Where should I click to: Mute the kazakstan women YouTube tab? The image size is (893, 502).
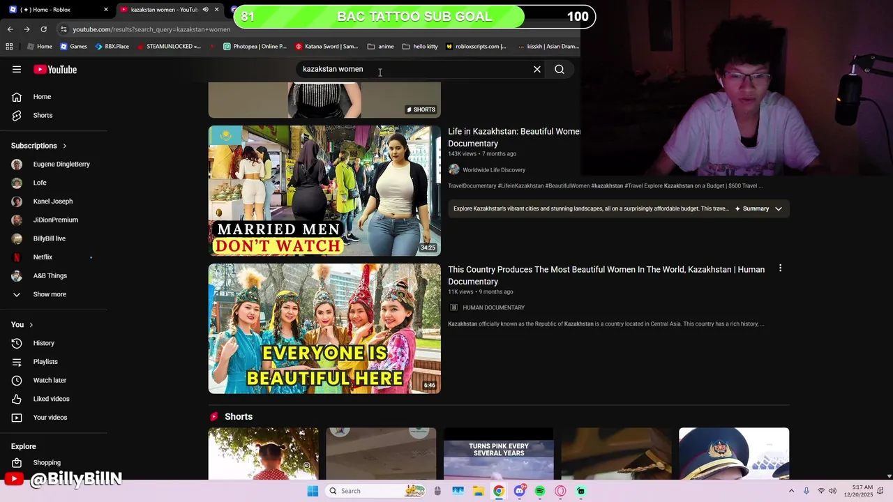click(205, 10)
